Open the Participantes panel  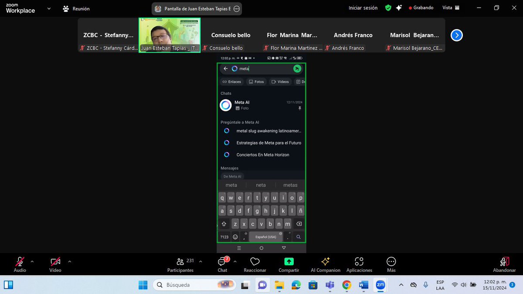(x=180, y=264)
